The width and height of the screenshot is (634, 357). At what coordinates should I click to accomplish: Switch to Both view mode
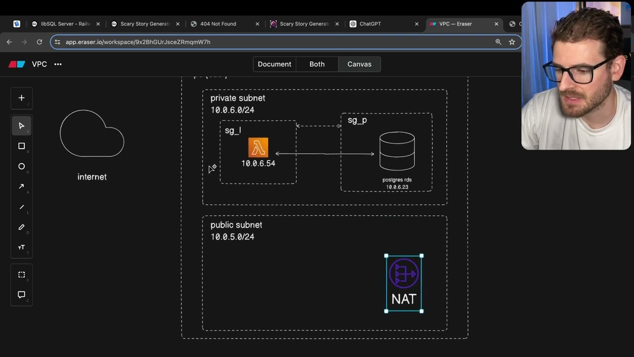pyautogui.click(x=317, y=64)
